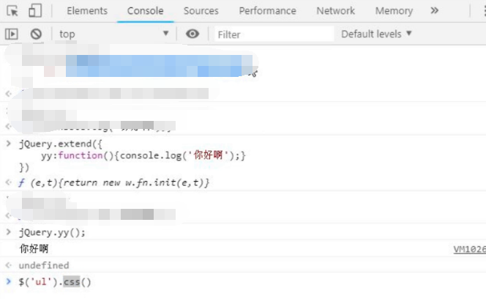The width and height of the screenshot is (486, 299).
Task: Click the input arrow beside jQuery.yy();
Action: 8,232
